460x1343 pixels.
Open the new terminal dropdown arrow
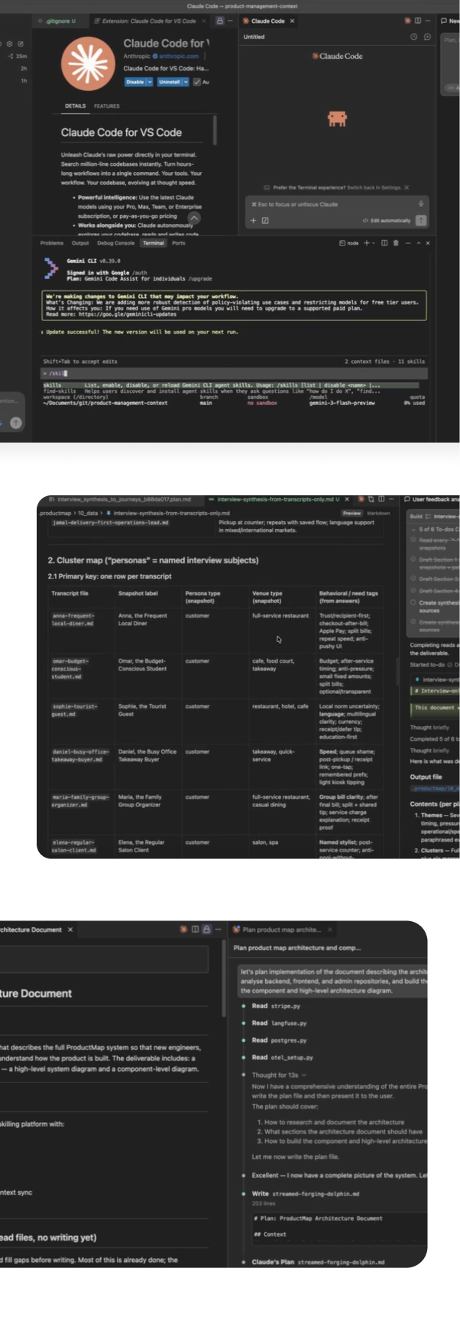[374, 243]
